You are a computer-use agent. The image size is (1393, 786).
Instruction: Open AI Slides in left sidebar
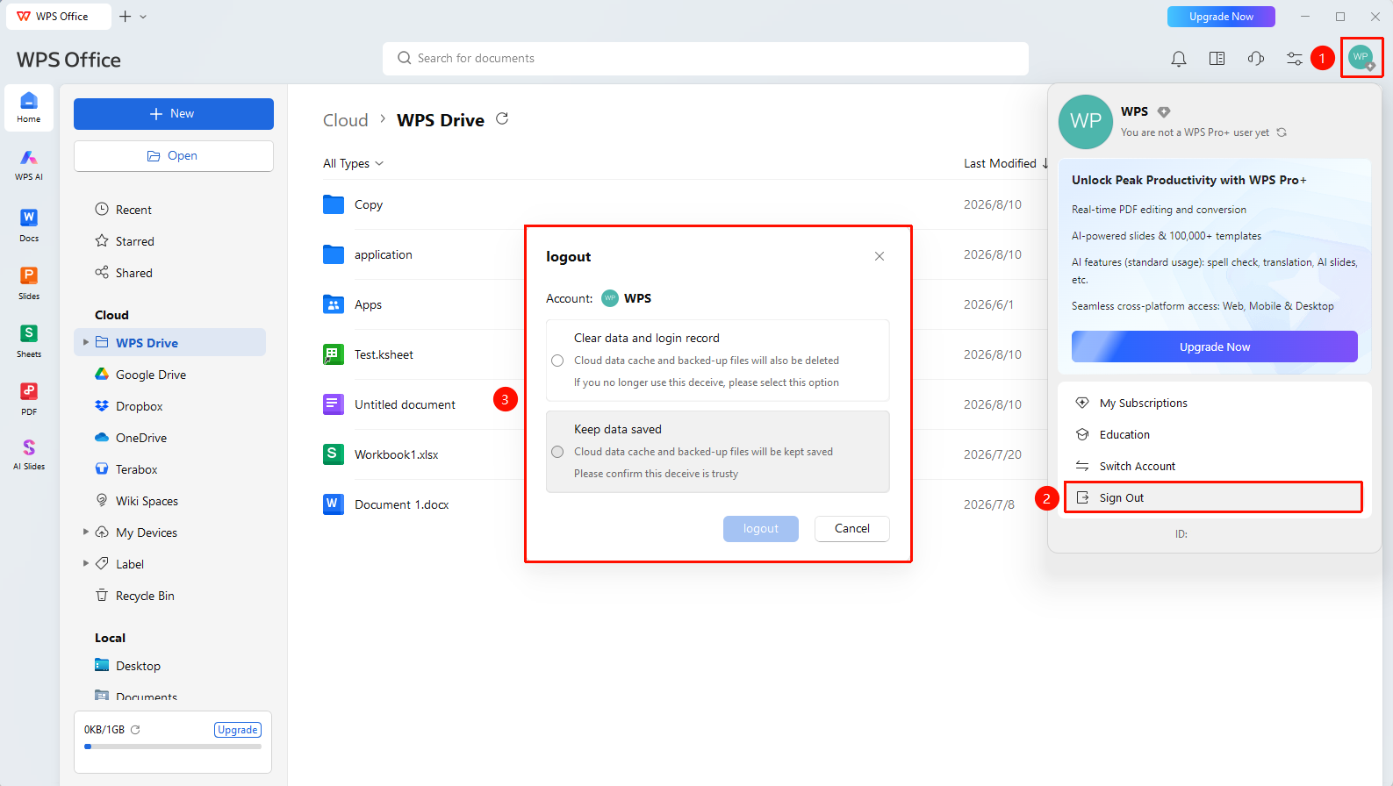coord(29,454)
